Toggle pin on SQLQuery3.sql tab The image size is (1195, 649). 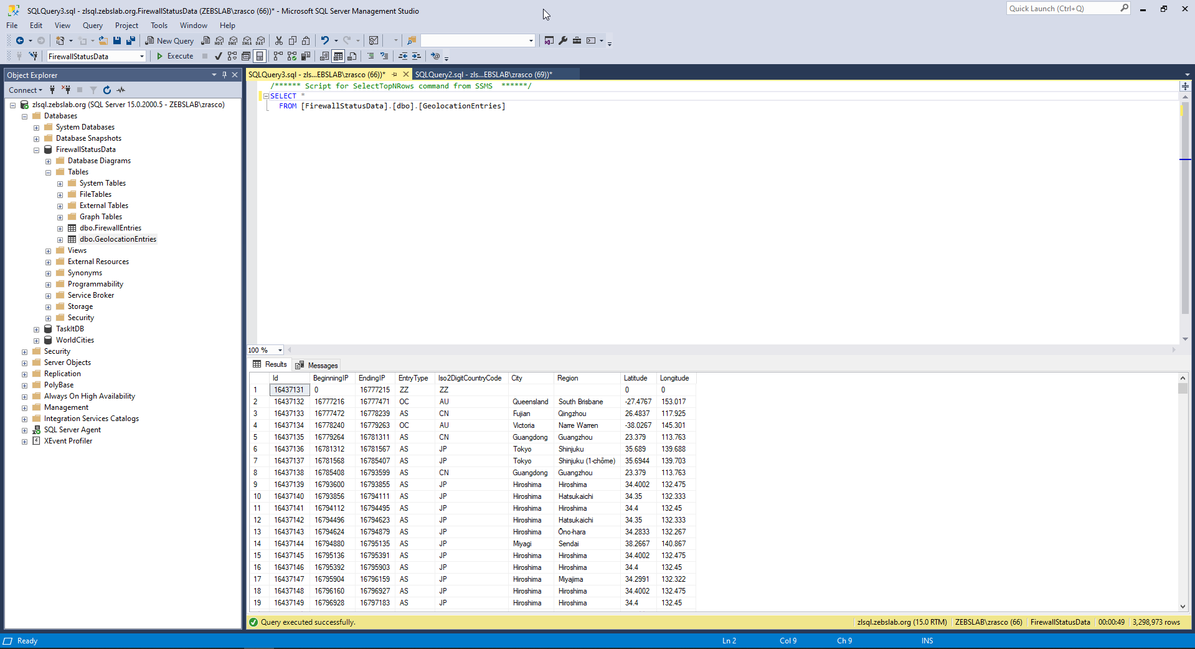(x=395, y=74)
